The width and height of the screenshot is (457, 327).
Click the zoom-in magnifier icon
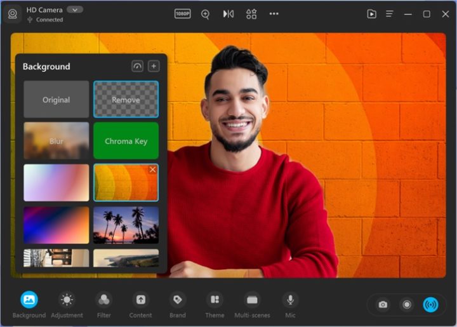[205, 14]
